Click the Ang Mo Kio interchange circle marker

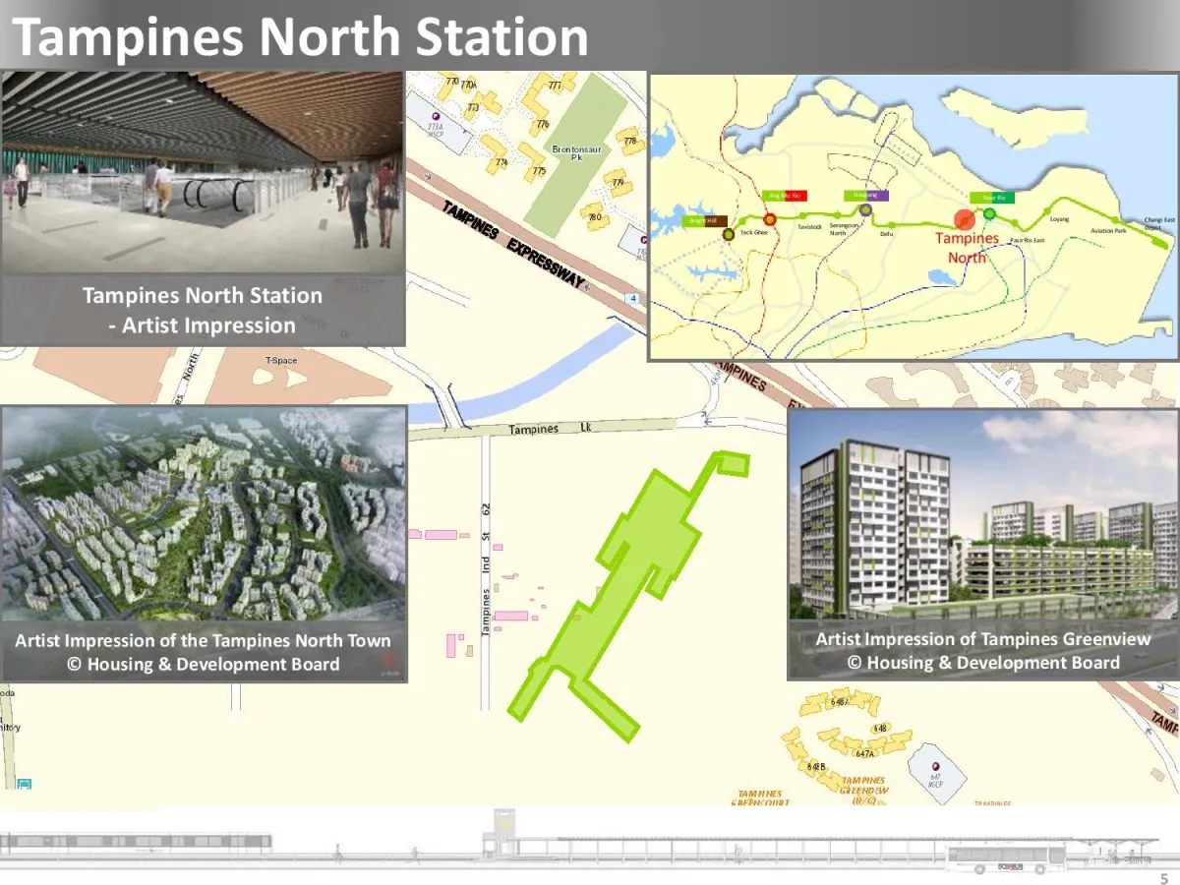(x=770, y=219)
